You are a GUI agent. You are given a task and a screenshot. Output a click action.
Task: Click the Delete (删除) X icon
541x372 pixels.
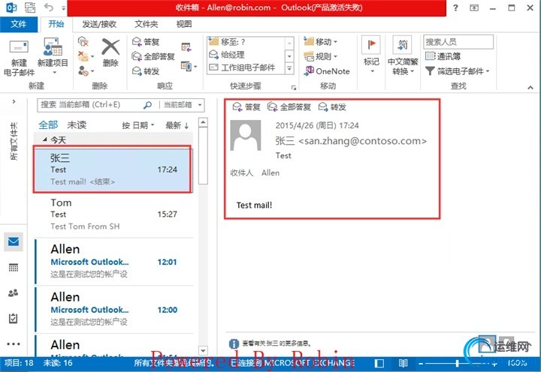pos(110,47)
